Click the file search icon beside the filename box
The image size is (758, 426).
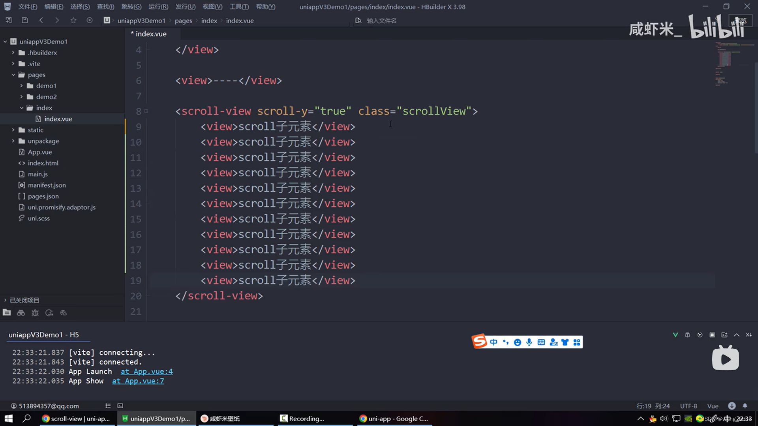358,21
